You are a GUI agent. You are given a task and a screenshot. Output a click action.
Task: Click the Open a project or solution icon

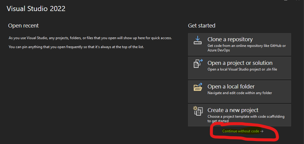tap(198, 64)
